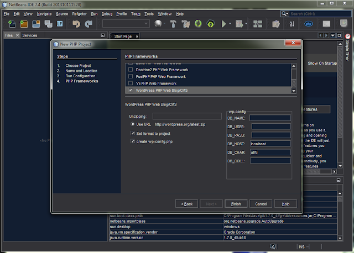Click the Open Project toolbar icon
Viewport: 354px width, 253px height.
pyautogui.click(x=36, y=24)
